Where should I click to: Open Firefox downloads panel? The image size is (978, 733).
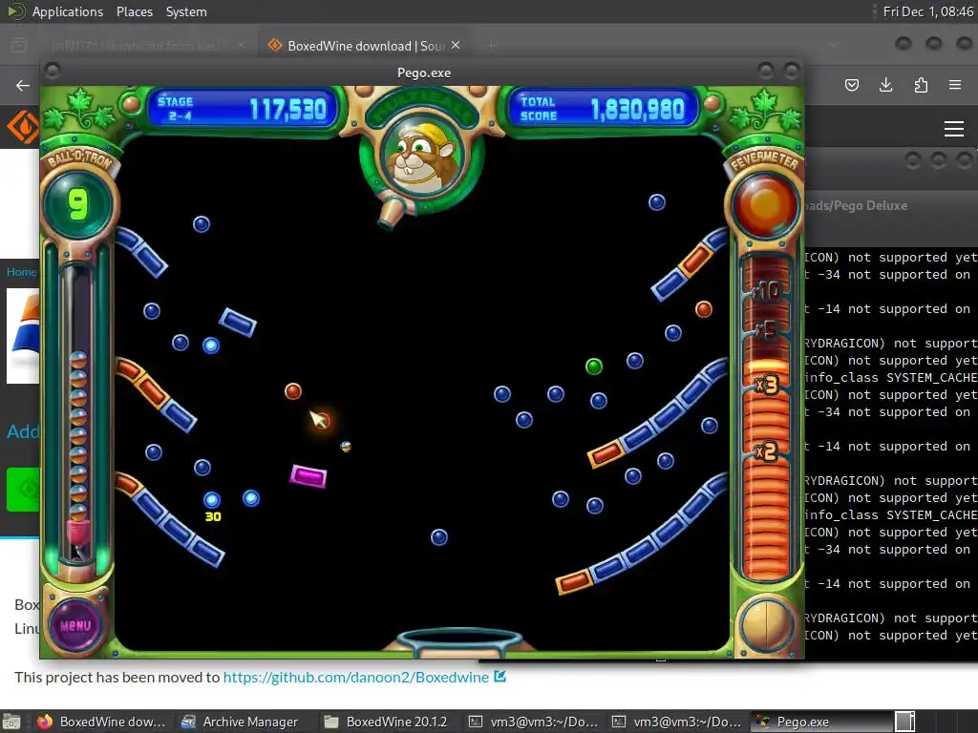[885, 85]
